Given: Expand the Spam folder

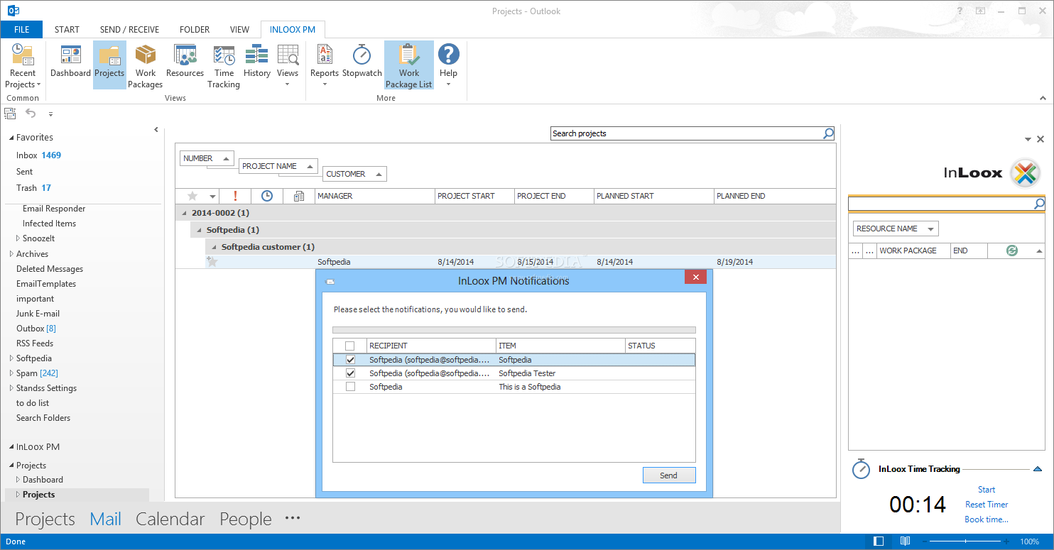Looking at the screenshot, I should 11,373.
